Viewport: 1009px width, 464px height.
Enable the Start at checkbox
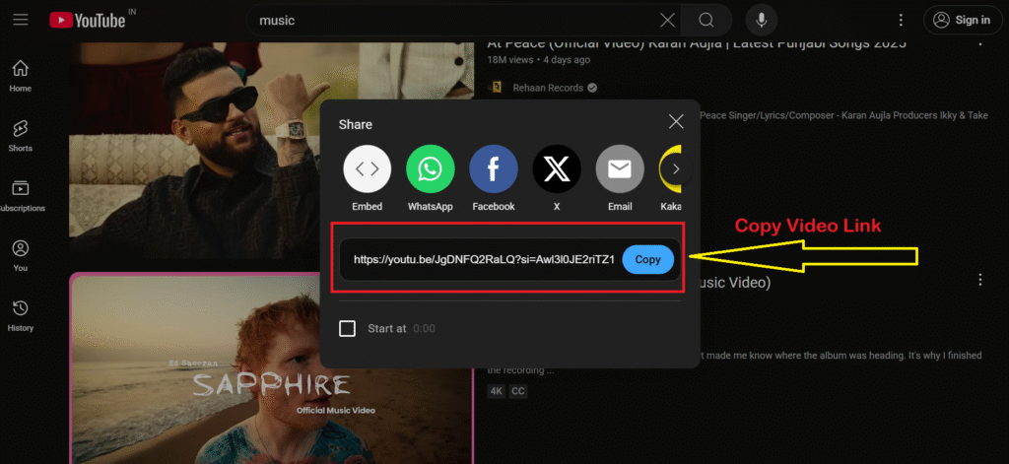[347, 328]
